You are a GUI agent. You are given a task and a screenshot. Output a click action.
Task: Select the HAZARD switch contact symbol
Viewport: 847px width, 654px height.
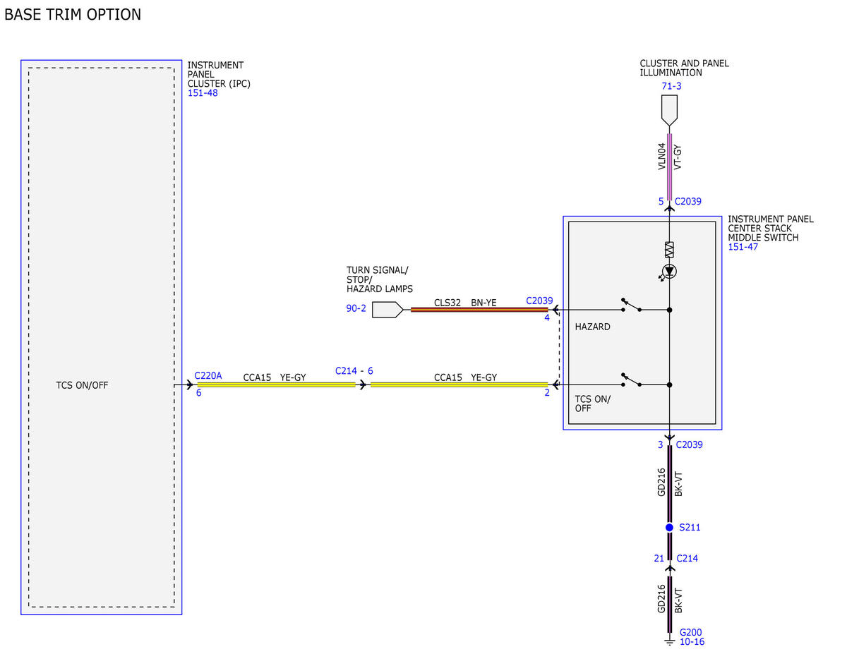click(x=632, y=306)
